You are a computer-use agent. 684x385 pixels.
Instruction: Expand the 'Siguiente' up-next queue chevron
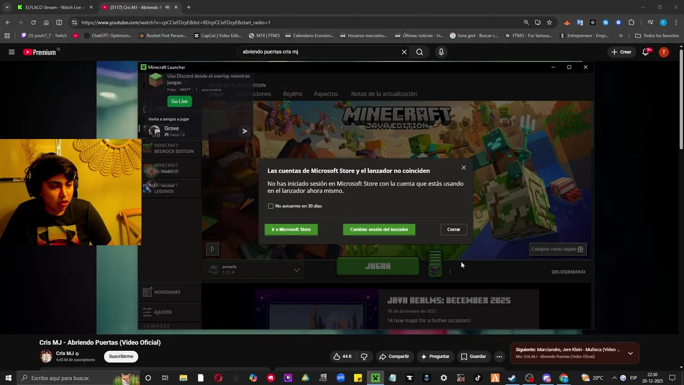pos(630,353)
